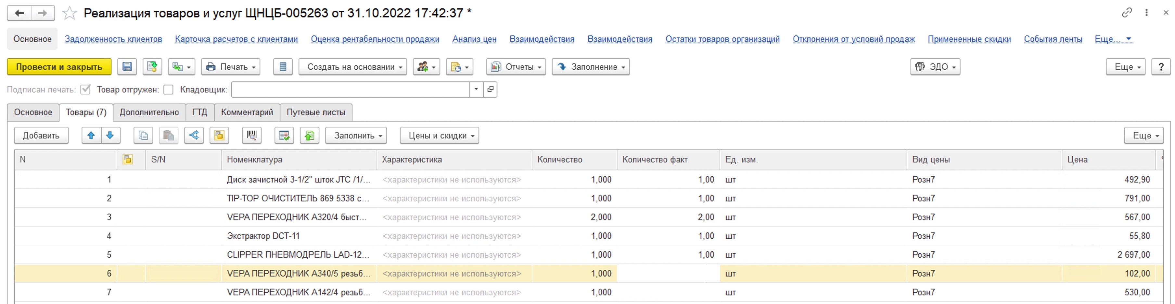Open the document structure list icon
This screenshot has width=1175, height=304.
coord(283,67)
